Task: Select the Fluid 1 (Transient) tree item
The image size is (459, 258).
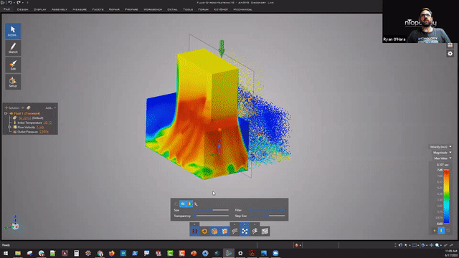Action: (x=27, y=113)
